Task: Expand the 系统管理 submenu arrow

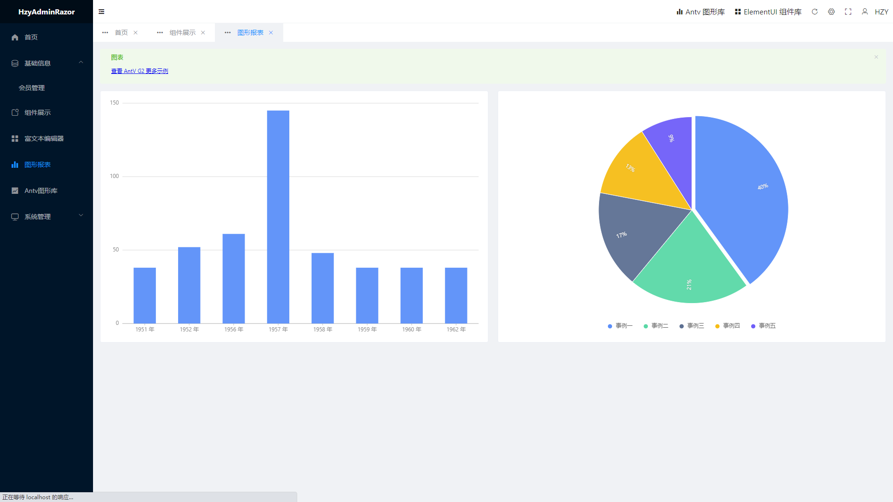Action: click(x=81, y=215)
